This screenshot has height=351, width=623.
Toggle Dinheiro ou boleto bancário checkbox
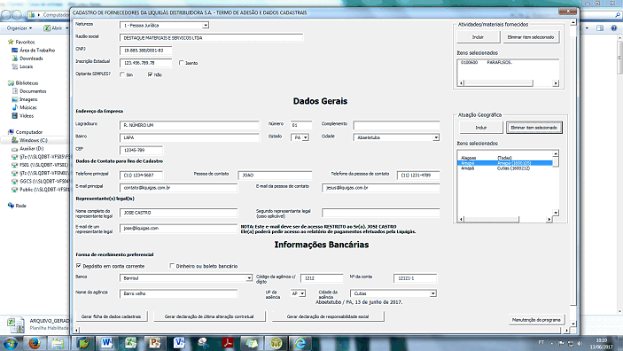172,266
